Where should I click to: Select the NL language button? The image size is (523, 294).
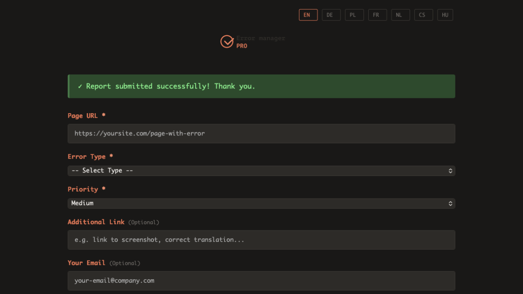click(400, 14)
